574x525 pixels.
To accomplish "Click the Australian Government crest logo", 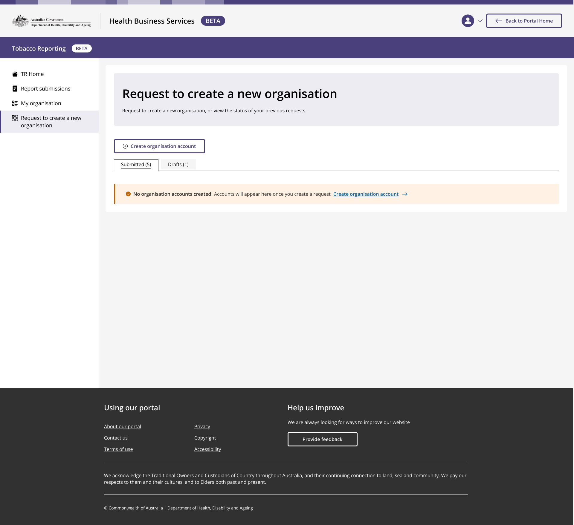I will (20, 21).
